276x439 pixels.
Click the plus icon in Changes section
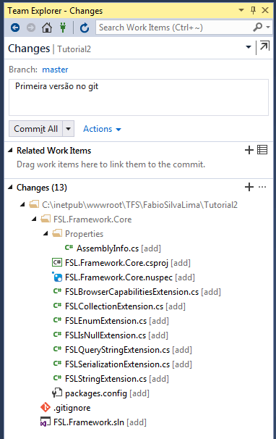pos(249,187)
